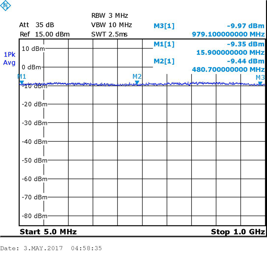This screenshot has width=267, height=260.
Task: Select the M2 marker triangle on trace
Action: [x=137, y=82]
